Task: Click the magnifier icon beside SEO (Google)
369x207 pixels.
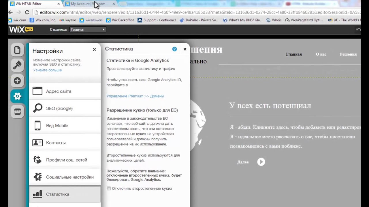Action: [37, 108]
